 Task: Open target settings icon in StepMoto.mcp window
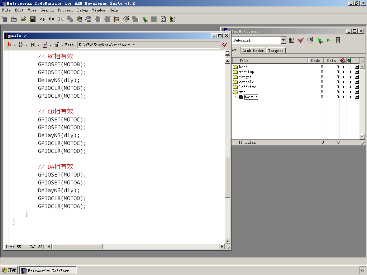click(292, 40)
